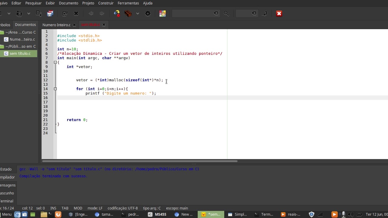The image size is (388, 218).
Task: Click the Open file toolbar icon
Action: 19,13
